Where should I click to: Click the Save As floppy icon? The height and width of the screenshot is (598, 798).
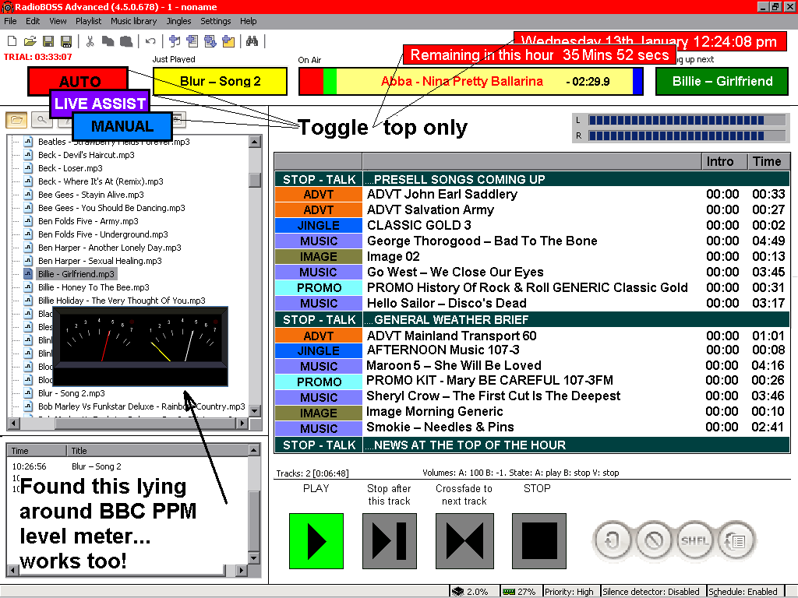click(66, 41)
